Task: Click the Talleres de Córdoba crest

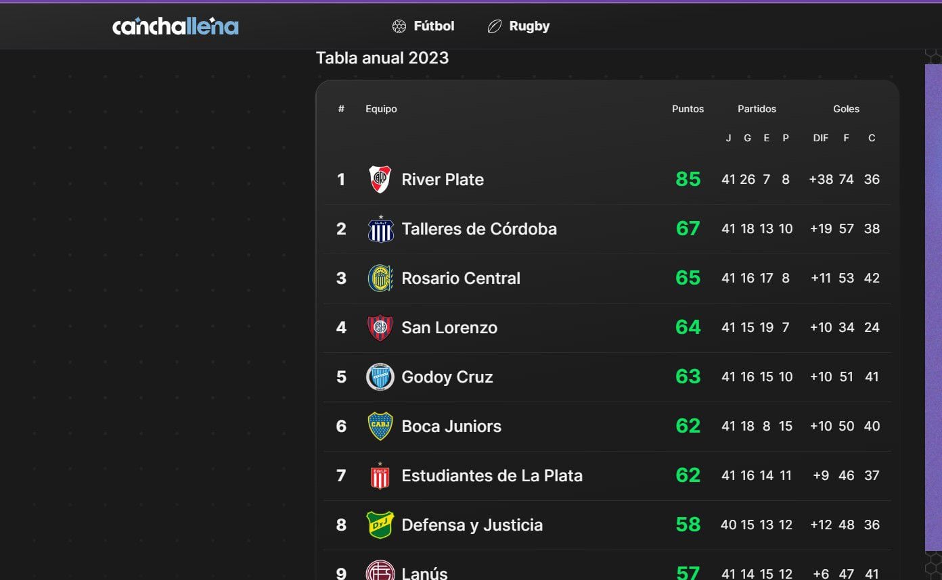Action: tap(380, 229)
